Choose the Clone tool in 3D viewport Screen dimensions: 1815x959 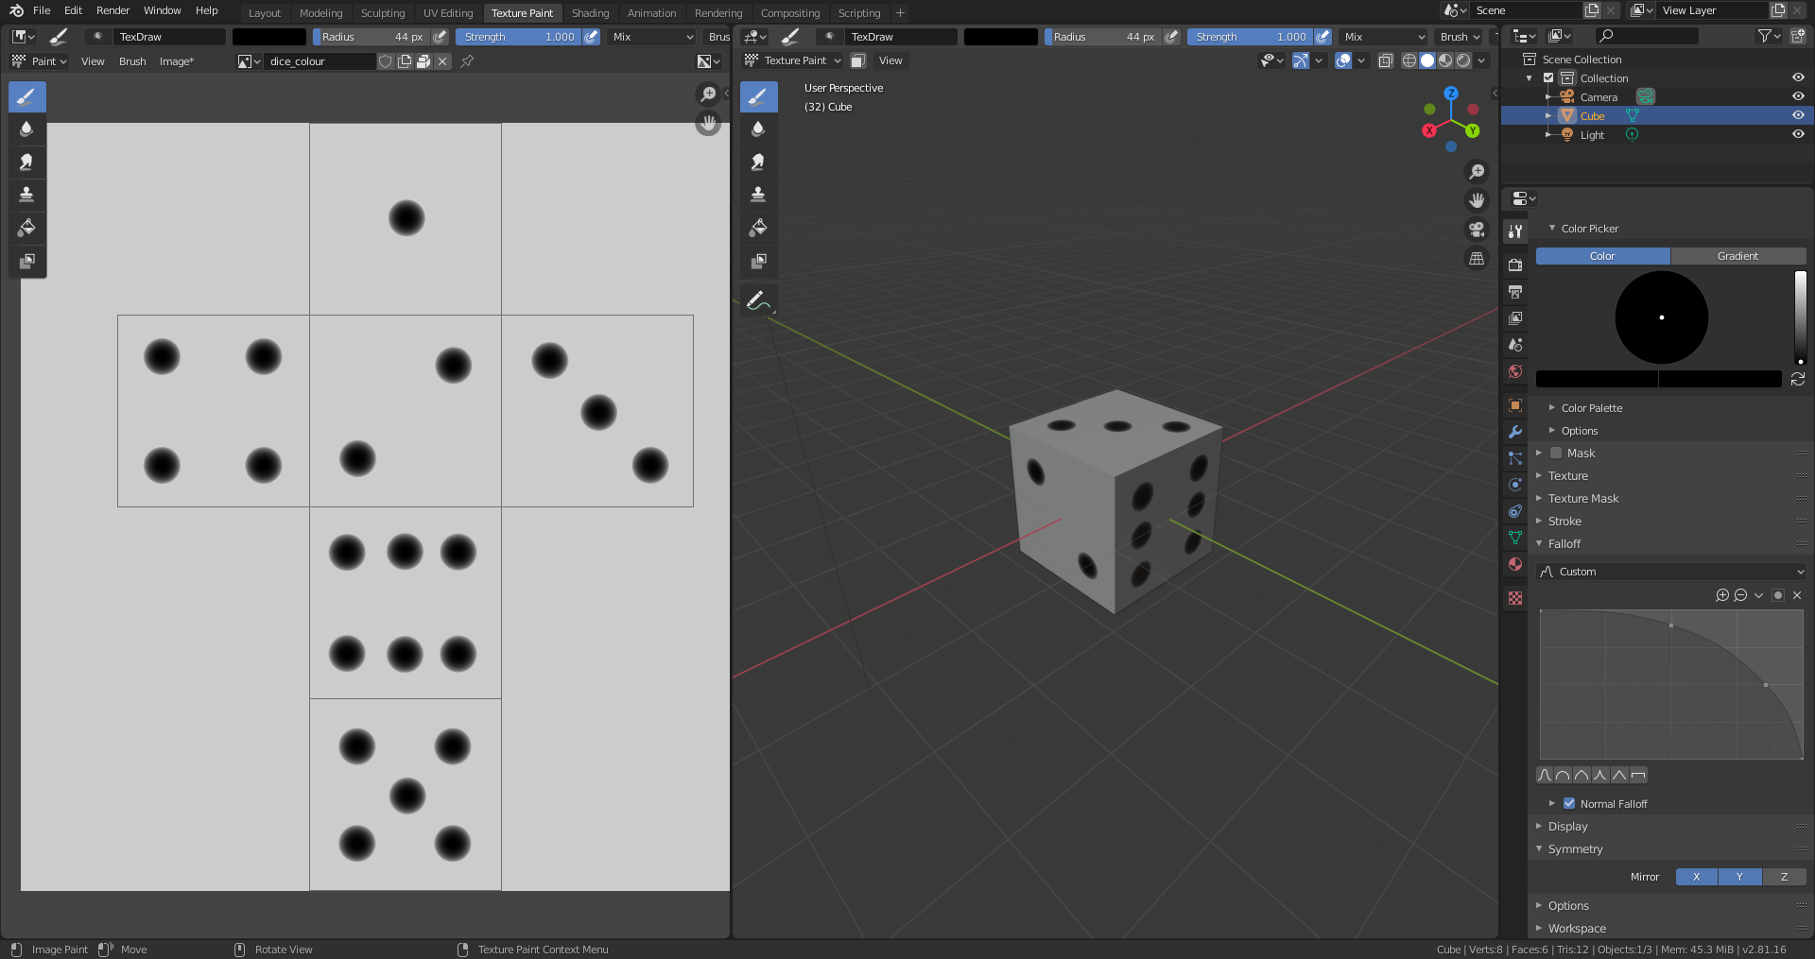point(758,196)
